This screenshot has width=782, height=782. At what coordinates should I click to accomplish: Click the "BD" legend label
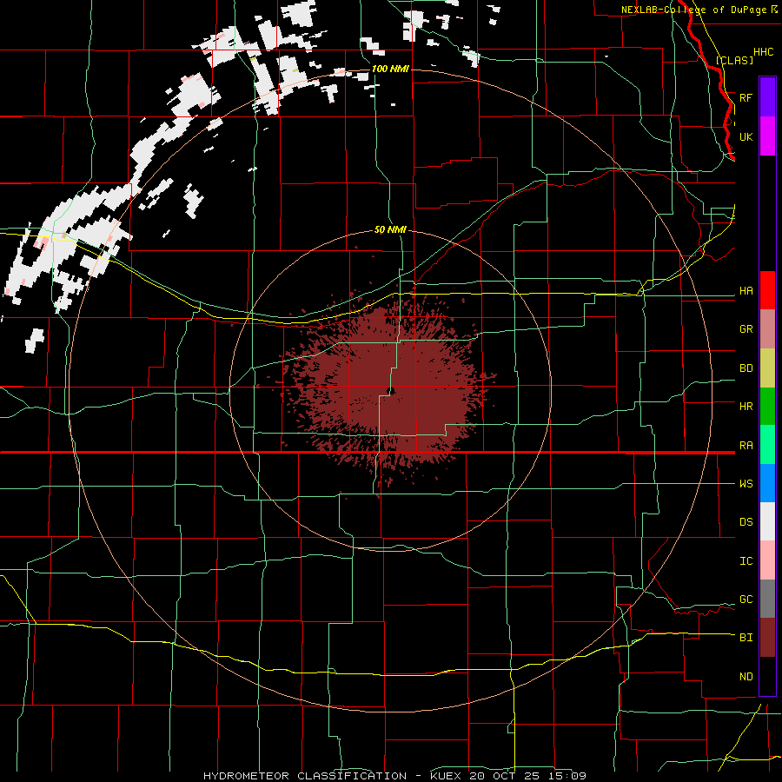click(746, 368)
